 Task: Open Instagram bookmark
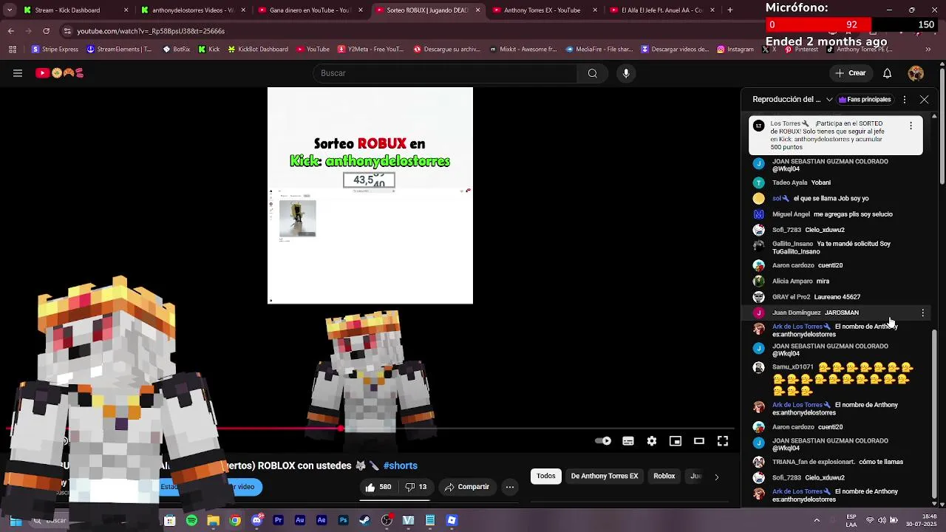click(735, 50)
